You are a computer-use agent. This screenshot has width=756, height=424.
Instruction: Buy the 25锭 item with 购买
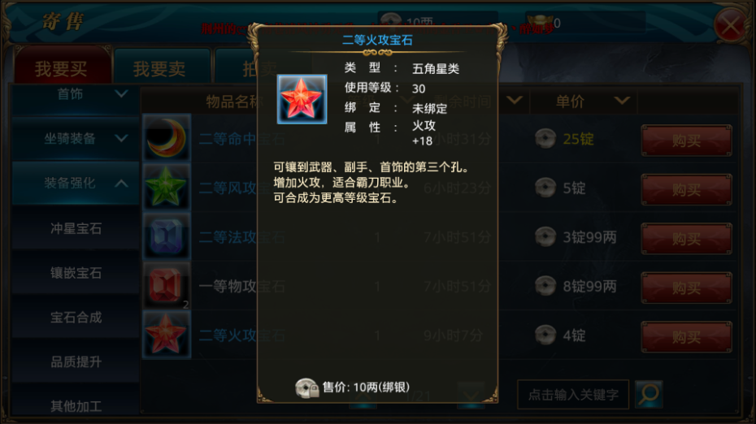point(687,141)
